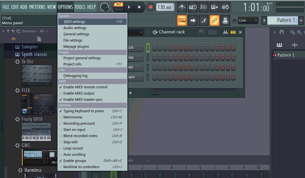
Task: Add a channel with plus button
Action: 130,93
